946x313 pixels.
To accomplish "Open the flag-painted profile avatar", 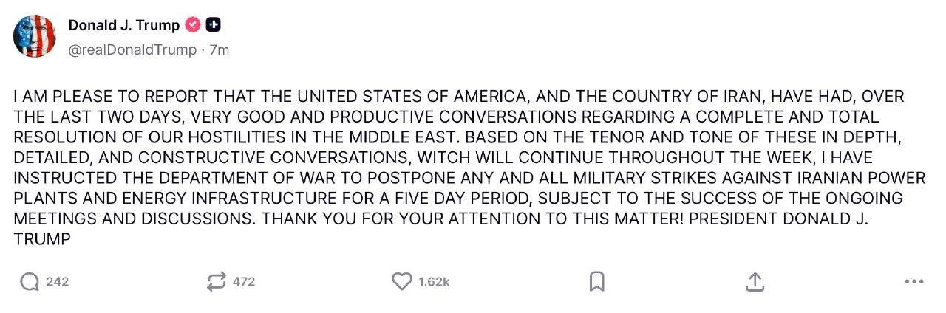I will click(x=35, y=36).
